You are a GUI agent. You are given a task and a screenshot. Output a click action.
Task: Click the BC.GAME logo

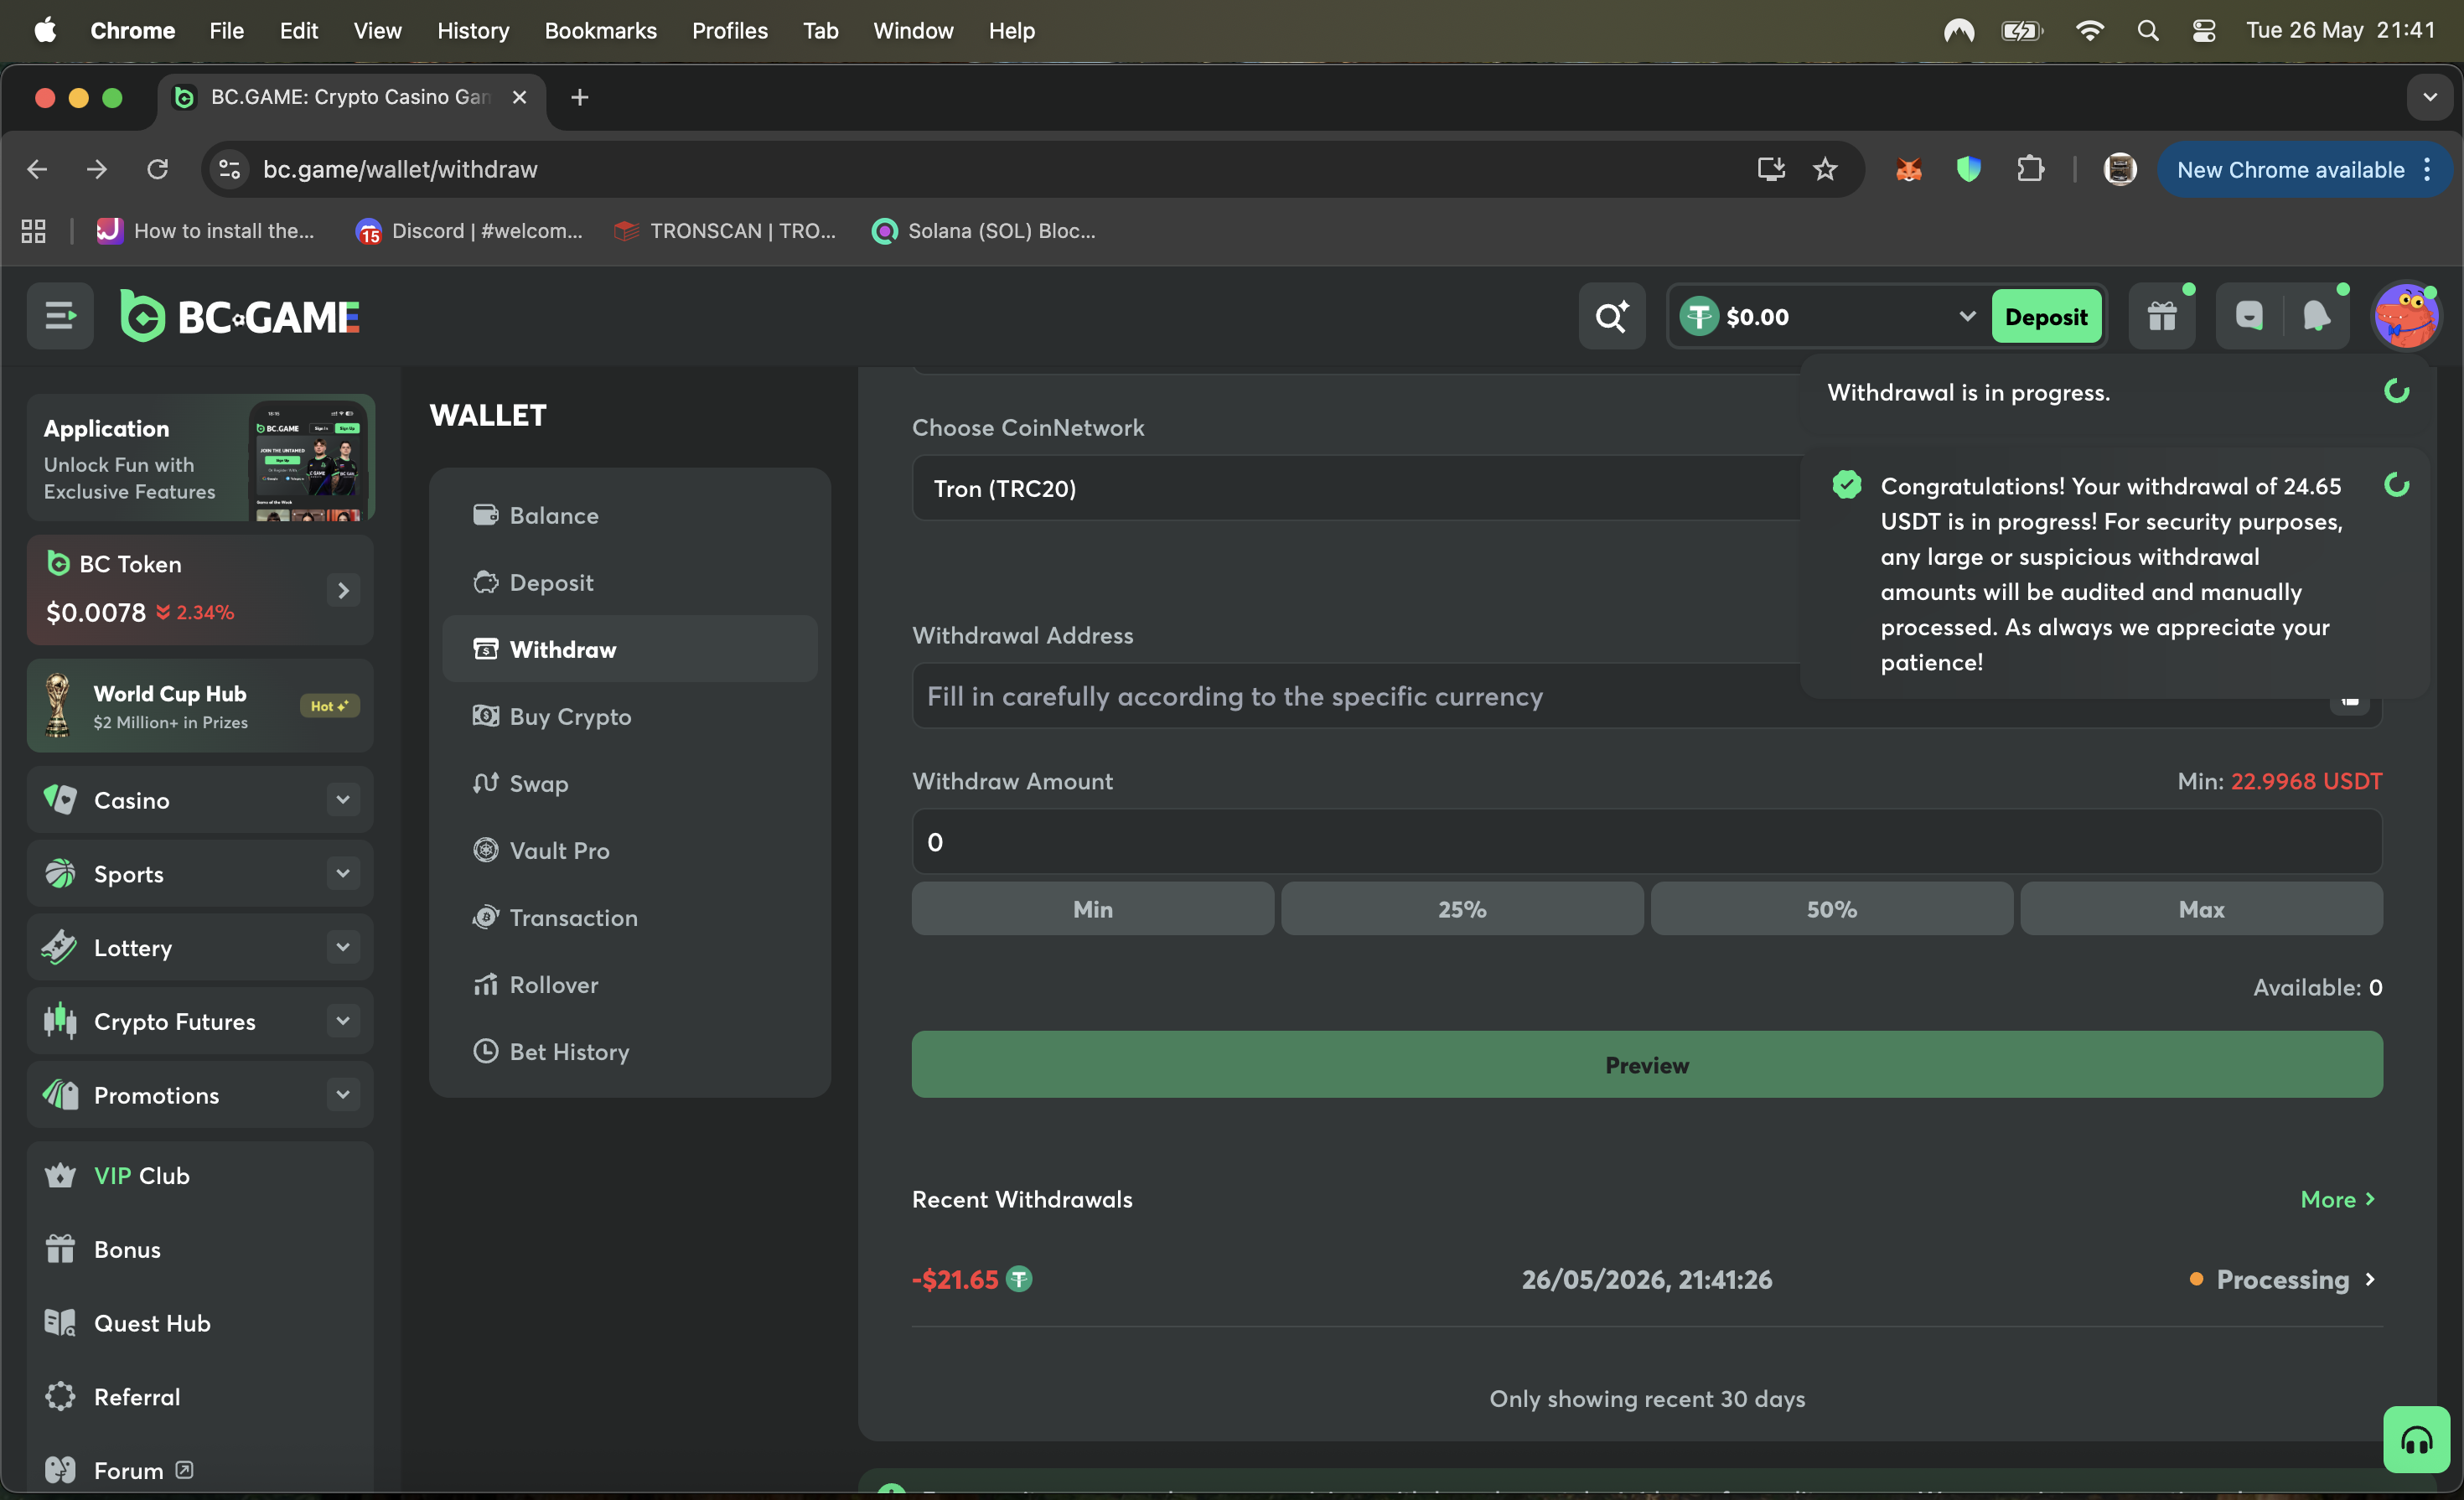pos(240,316)
